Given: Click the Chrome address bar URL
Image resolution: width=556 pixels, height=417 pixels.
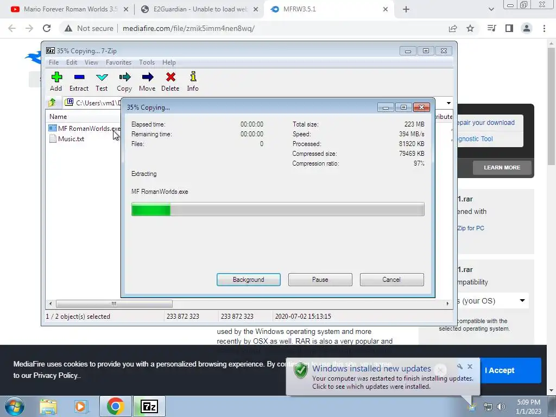Looking at the screenshot, I should pos(188,28).
